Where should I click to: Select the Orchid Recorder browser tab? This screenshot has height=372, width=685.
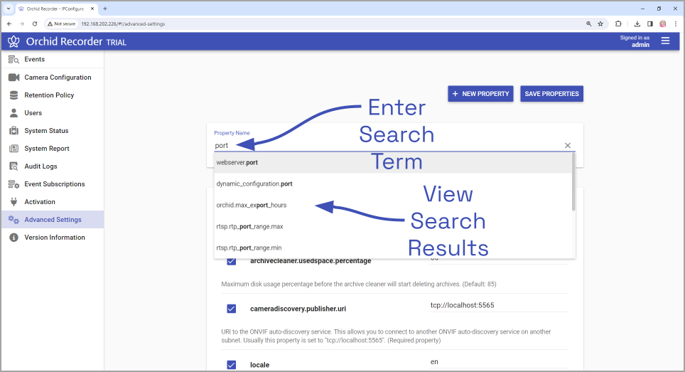click(56, 9)
